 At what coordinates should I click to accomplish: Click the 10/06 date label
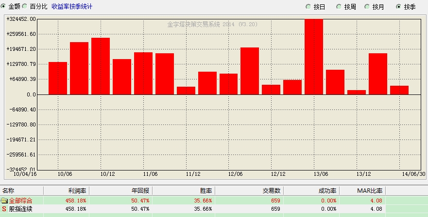tap(65, 174)
